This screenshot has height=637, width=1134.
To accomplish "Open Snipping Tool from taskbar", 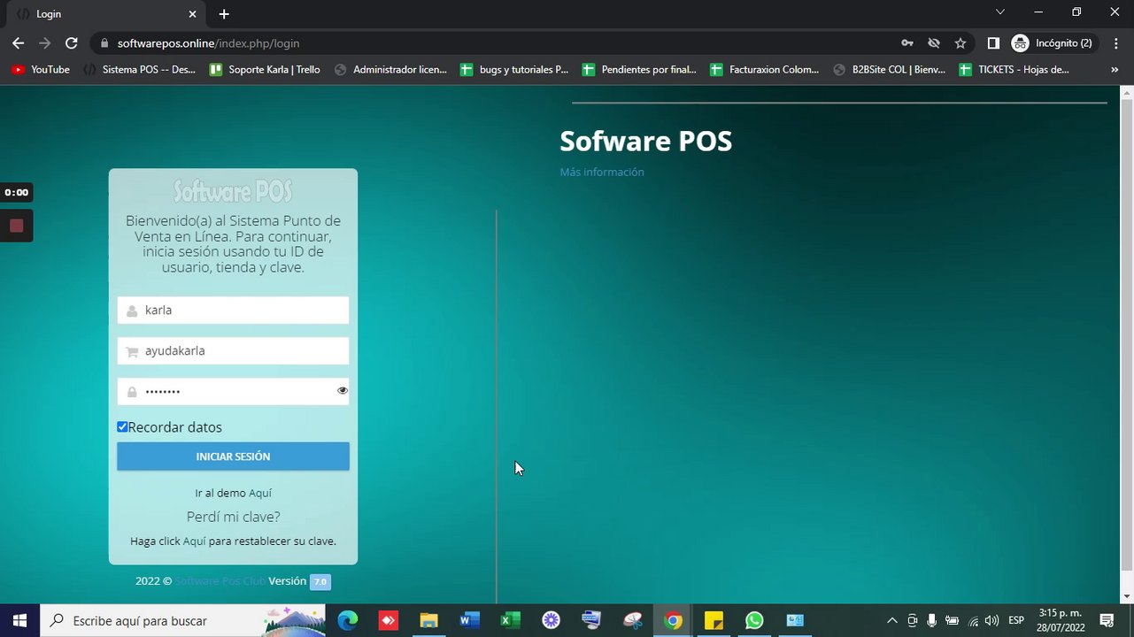I will coord(632,620).
